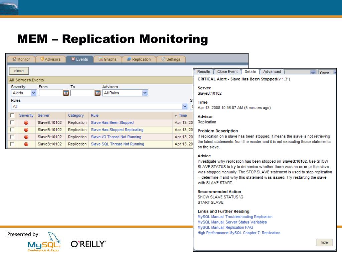The image size is (342, 257).
Task: Open the Slave SQL Thread Not Running link
Action: (118, 144)
